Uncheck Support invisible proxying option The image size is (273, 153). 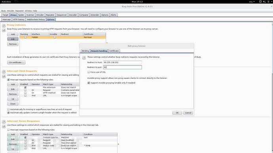(x=89, y=83)
